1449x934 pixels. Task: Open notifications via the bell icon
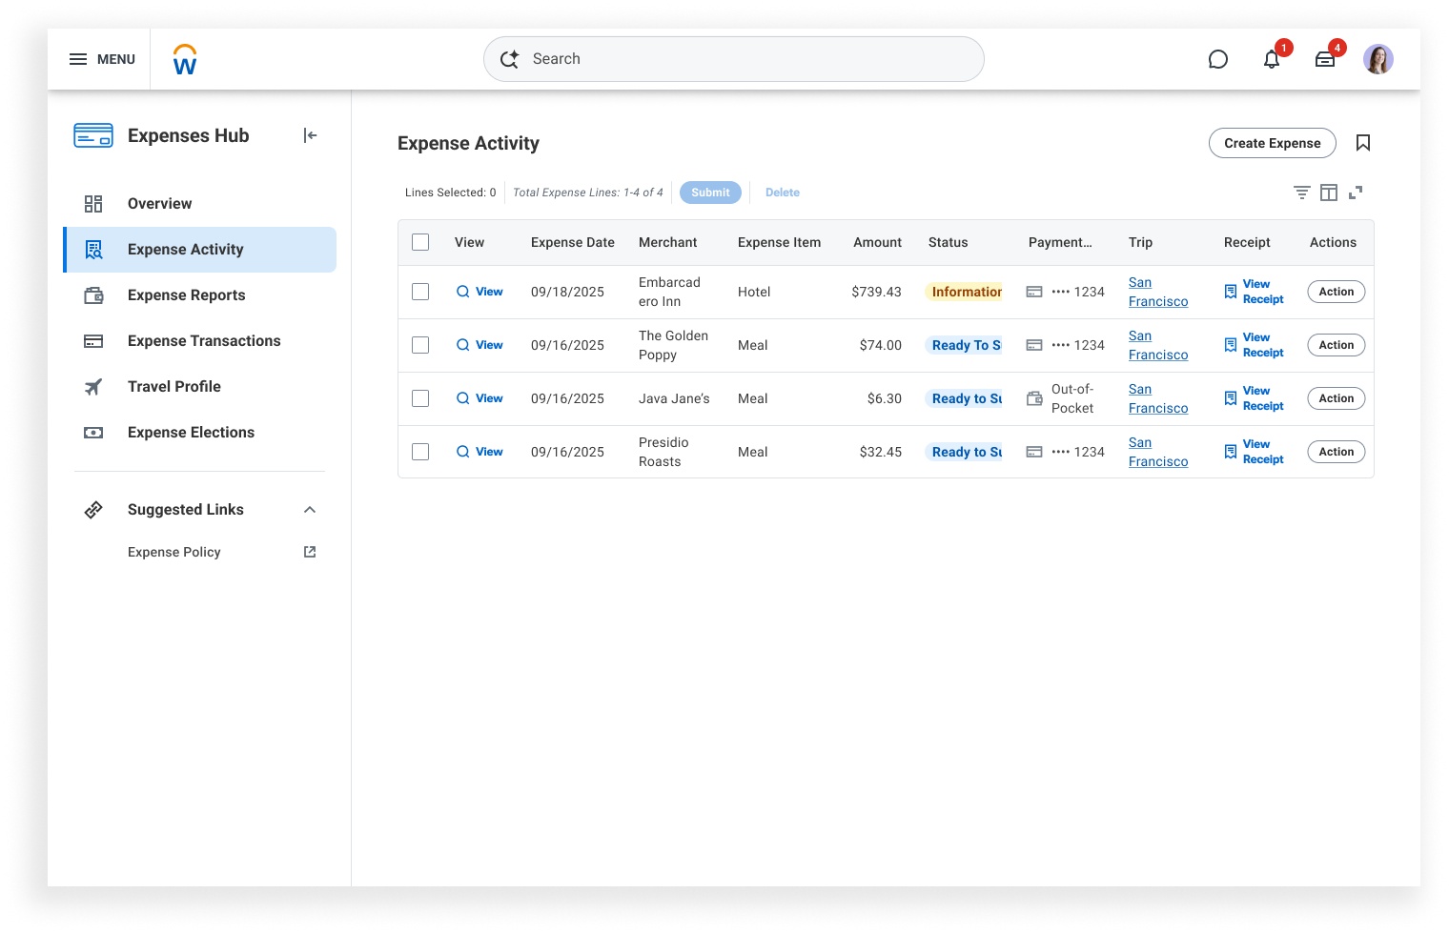pyautogui.click(x=1272, y=58)
